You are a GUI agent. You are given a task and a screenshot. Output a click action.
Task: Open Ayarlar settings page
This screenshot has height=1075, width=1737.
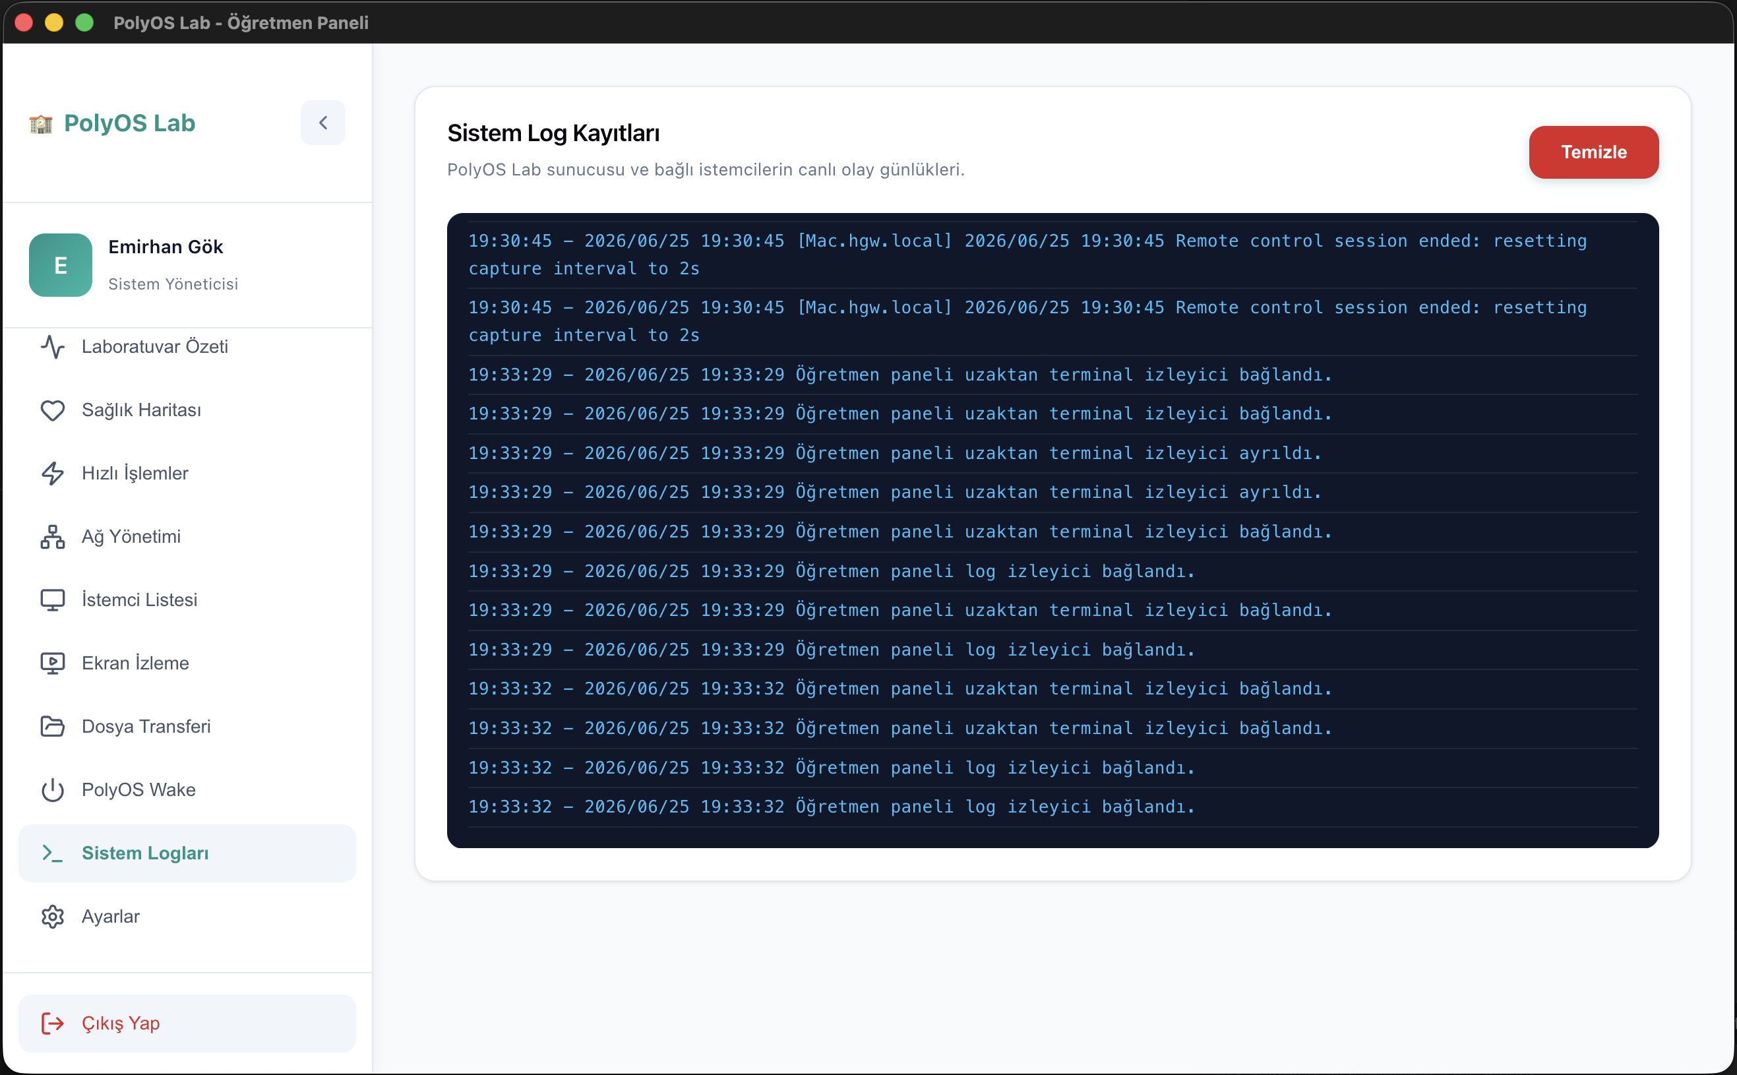(x=187, y=917)
